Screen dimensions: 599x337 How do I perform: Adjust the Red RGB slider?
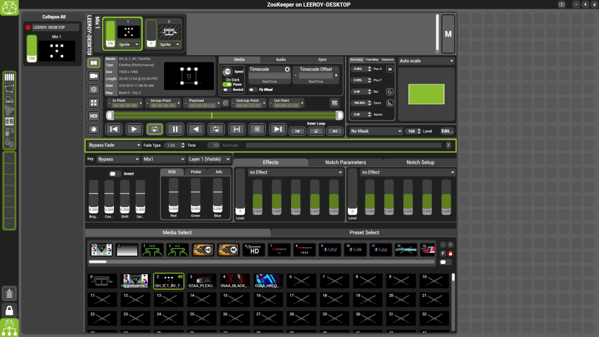point(173,193)
